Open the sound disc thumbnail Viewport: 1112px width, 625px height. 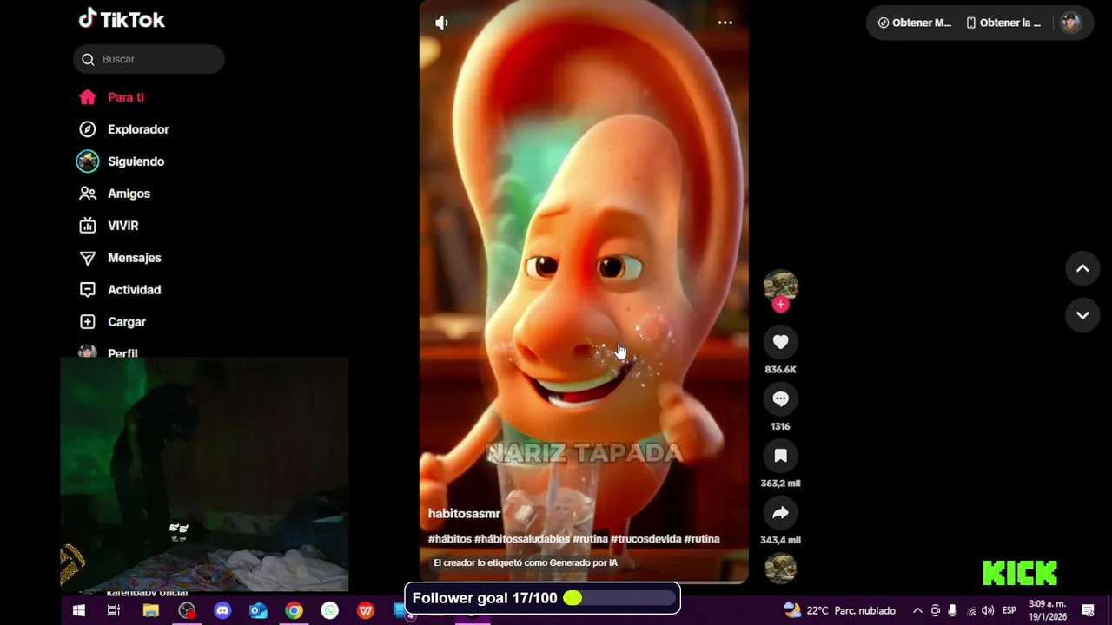(780, 568)
